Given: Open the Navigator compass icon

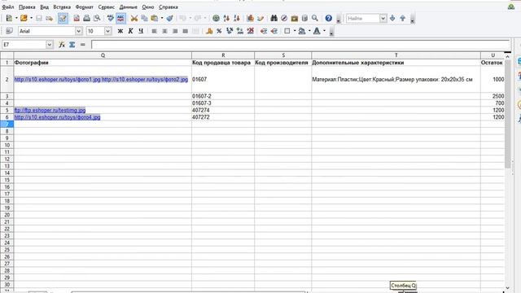Looking at the screenshot, I should coord(284,18).
